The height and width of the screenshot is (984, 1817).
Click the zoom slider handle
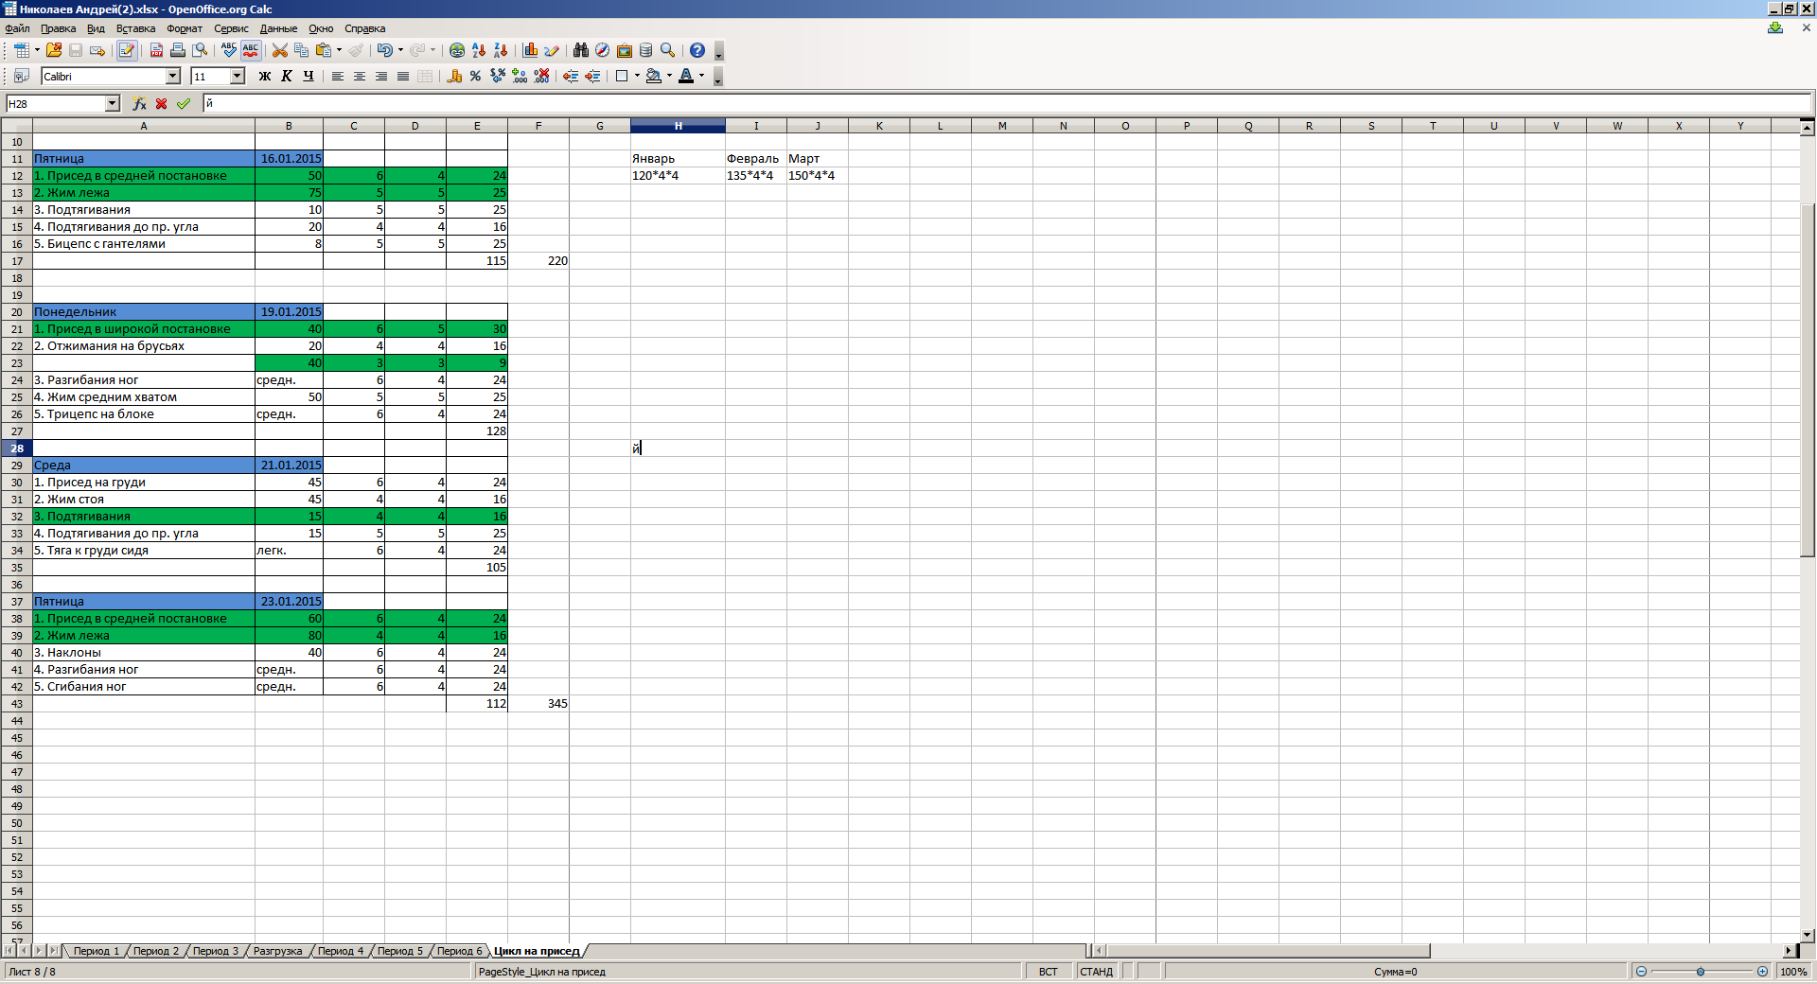point(1701,972)
